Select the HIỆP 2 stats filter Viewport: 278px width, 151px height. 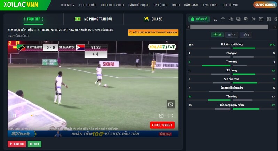click(246, 35)
